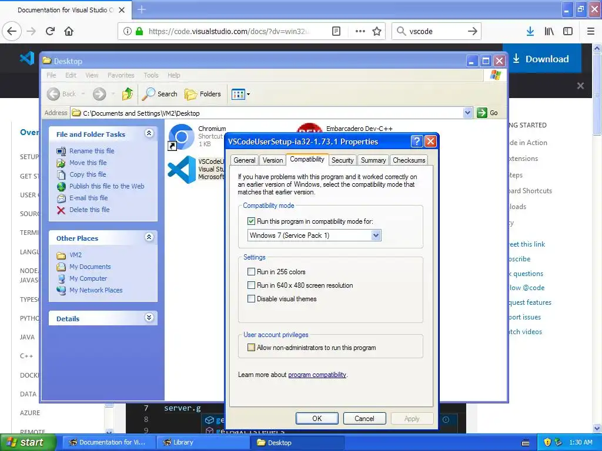Click Go button beside address bar
The width and height of the screenshot is (602, 451).
pos(487,113)
